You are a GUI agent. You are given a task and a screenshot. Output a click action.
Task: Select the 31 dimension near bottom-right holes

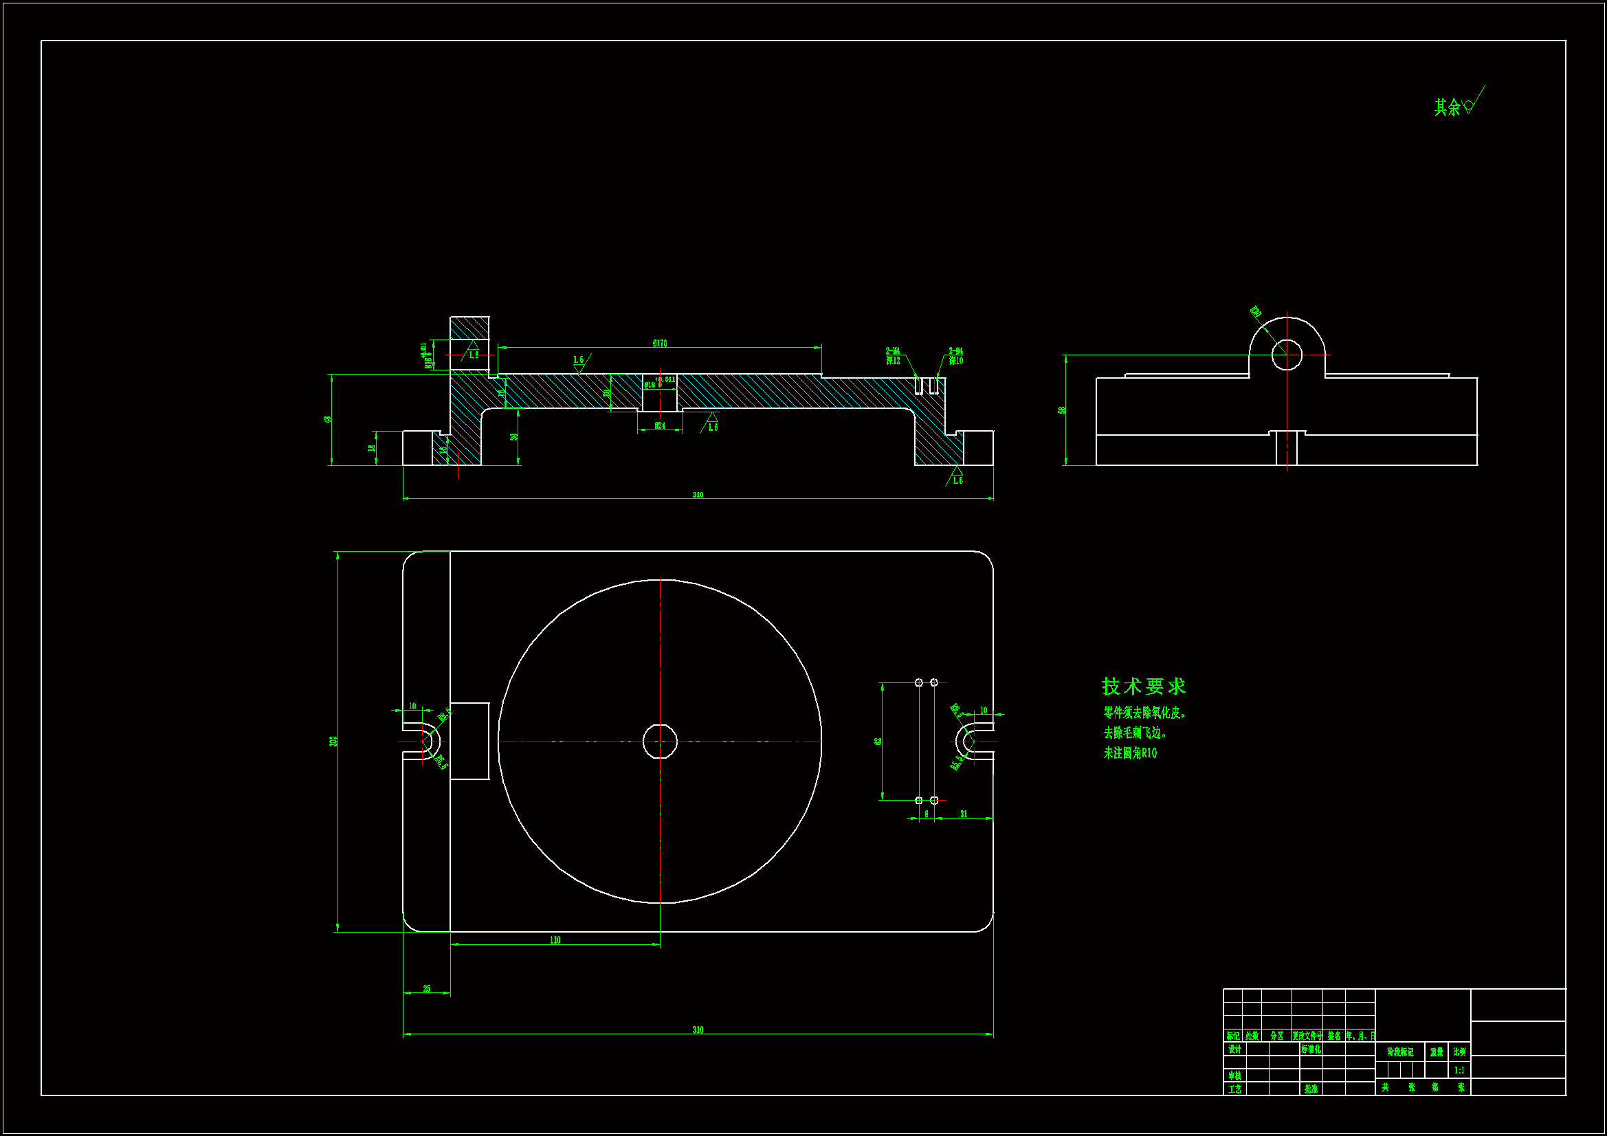(964, 814)
